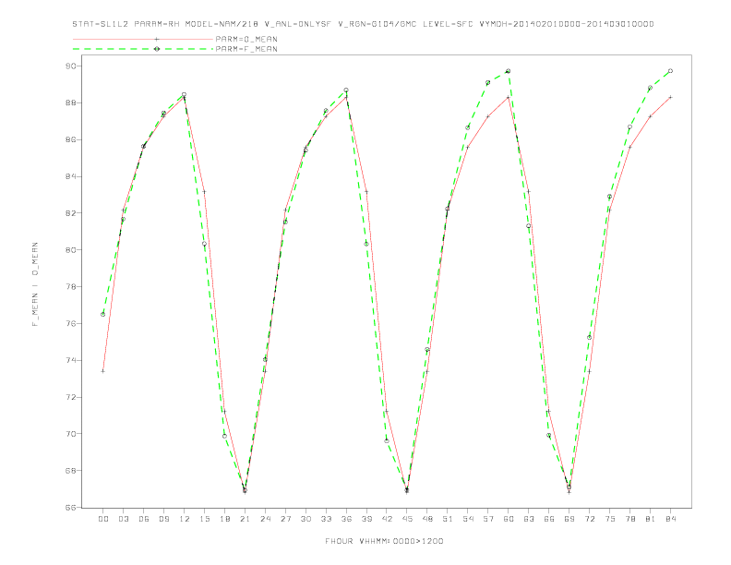731x565 pixels.
Task: Select O_MEAN plus marker at hour 39
Action: pyautogui.click(x=366, y=192)
